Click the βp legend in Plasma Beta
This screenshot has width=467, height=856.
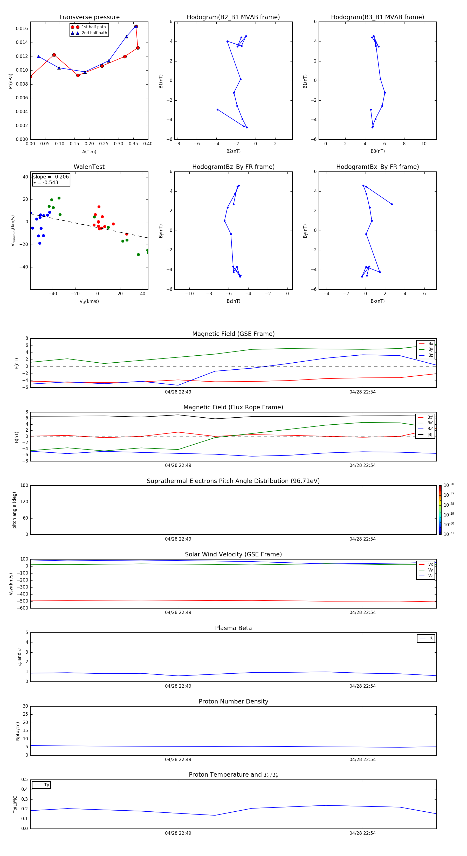426,638
